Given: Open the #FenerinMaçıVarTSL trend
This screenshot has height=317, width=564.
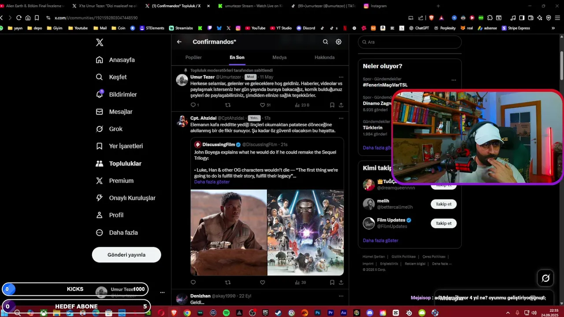Looking at the screenshot, I should point(385,85).
